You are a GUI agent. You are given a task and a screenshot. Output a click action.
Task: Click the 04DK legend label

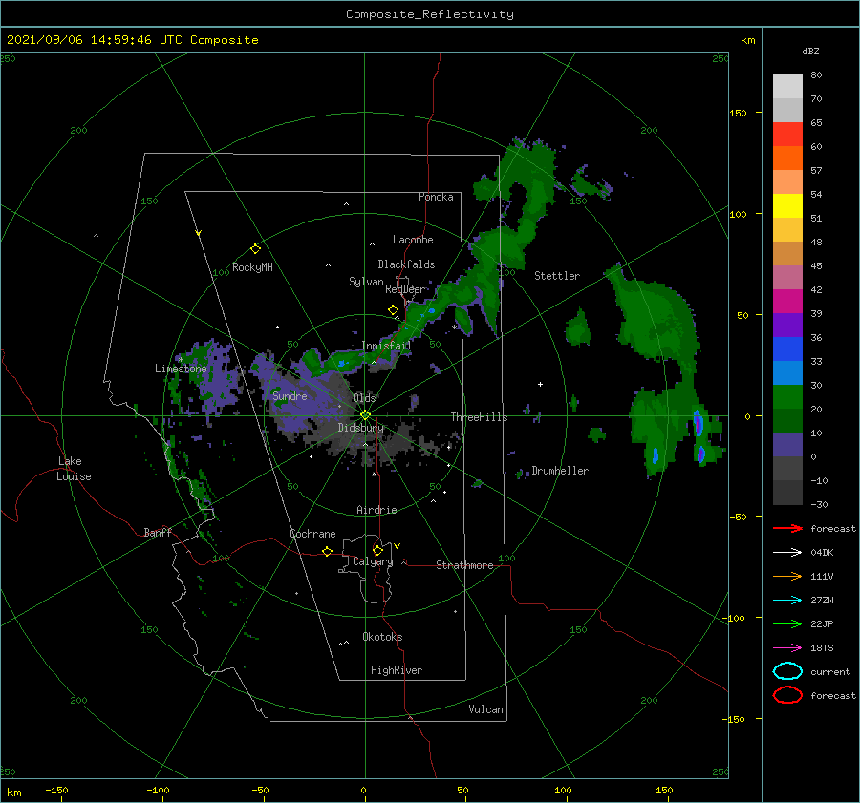tap(822, 553)
